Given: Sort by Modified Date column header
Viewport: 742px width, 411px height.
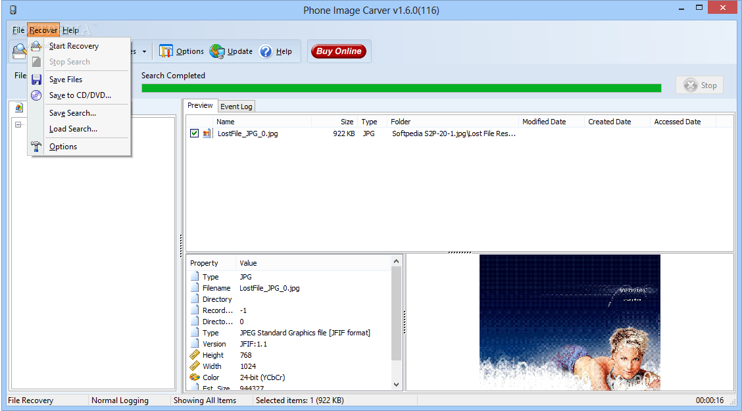Looking at the screenshot, I should [551, 122].
